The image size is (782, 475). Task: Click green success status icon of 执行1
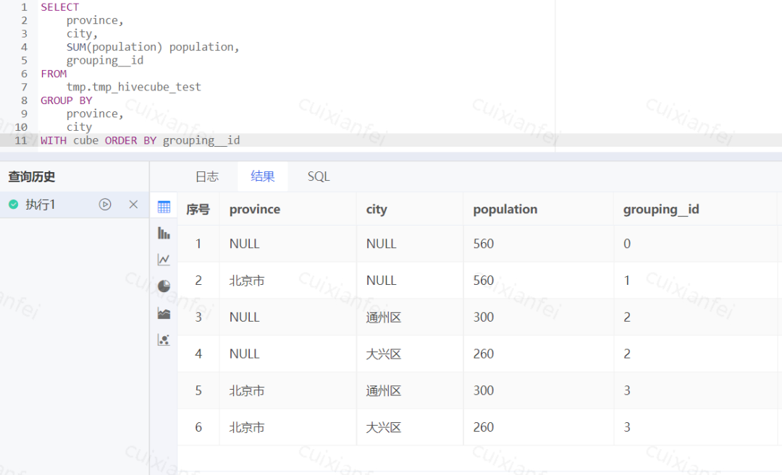(13, 205)
